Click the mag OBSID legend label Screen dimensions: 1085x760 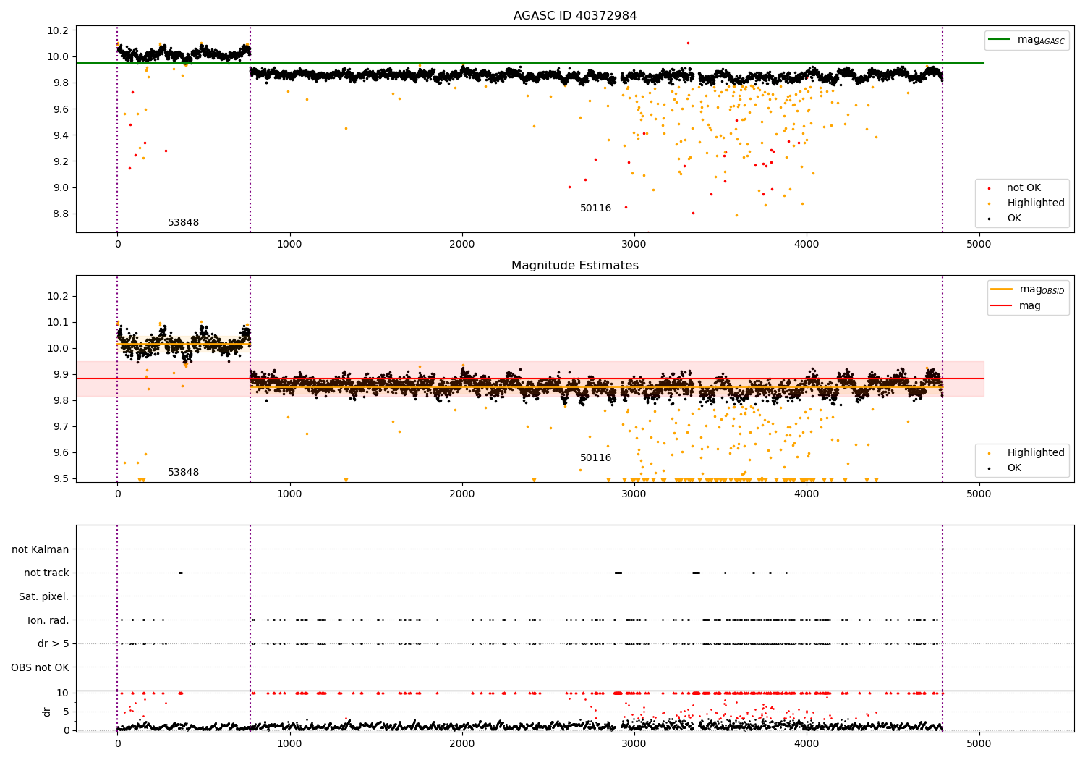click(x=1042, y=290)
